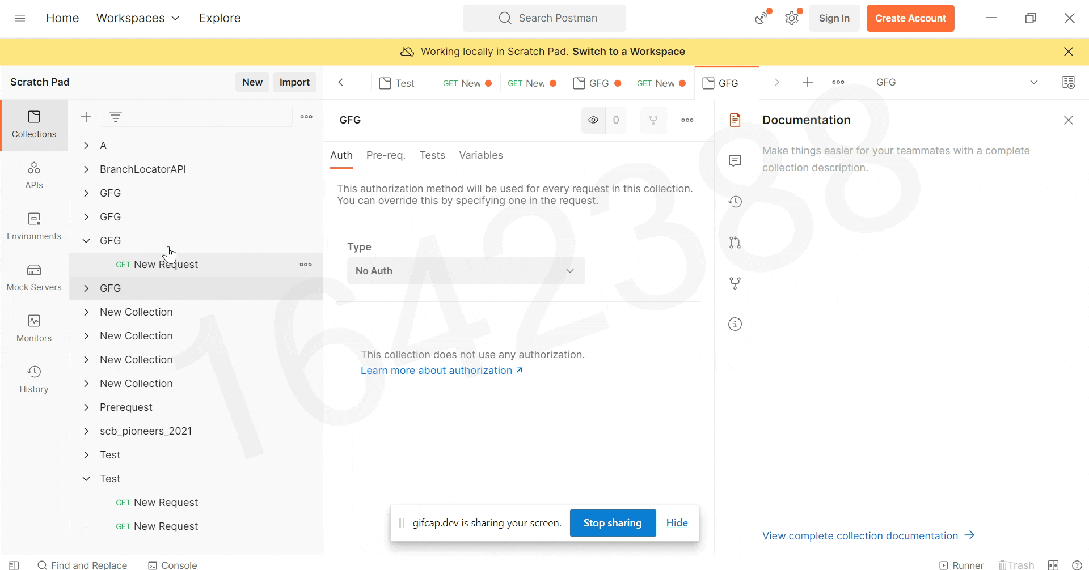
Task: Open the Runner
Action: click(x=961, y=565)
